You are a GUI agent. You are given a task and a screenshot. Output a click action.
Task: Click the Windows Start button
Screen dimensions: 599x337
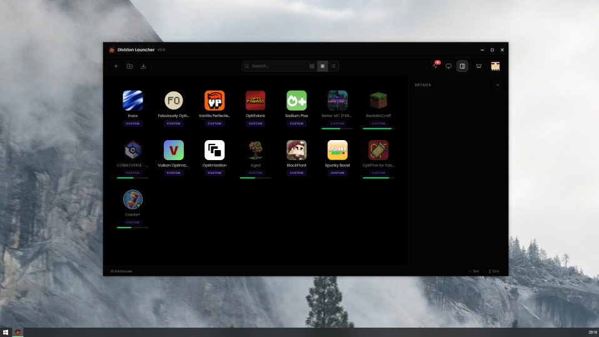tap(6, 332)
